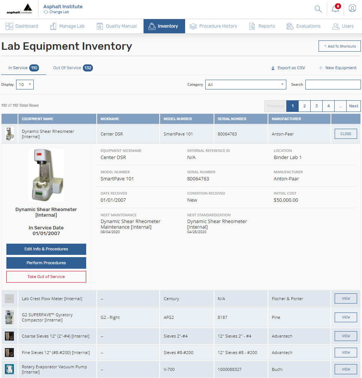Click the inventory Search input field

pyautogui.click(x=333, y=85)
